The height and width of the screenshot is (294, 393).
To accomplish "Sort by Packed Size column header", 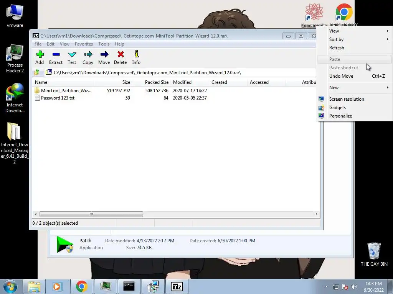I will coord(151,82).
